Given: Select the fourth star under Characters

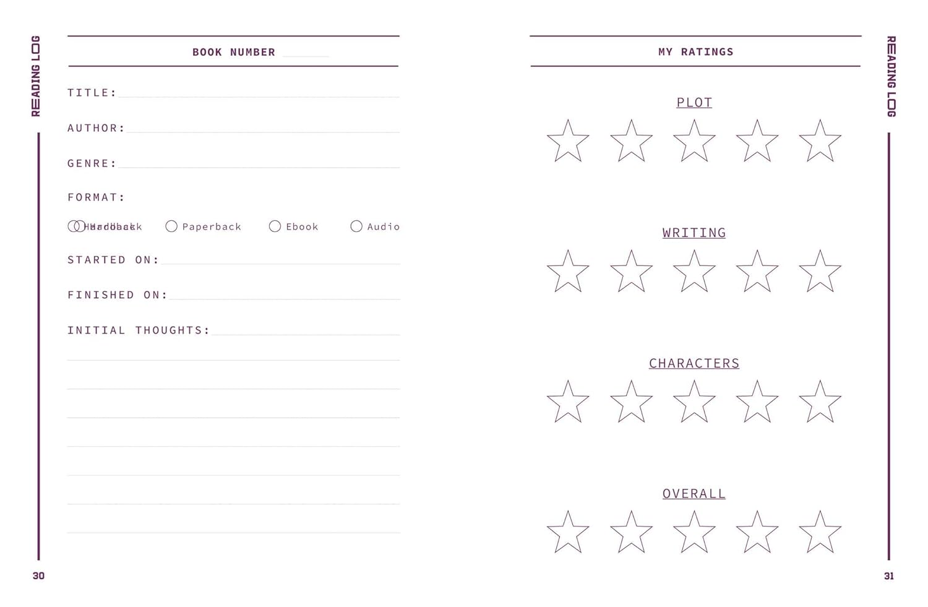Looking at the screenshot, I should click(x=757, y=403).
